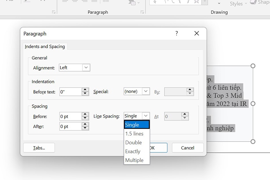The image size is (270, 180).
Task: Decrease the At spacing value
Action: tap(185, 118)
